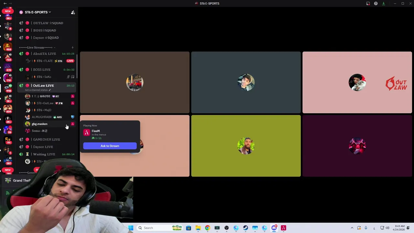Click the back arrow in title bar

pos(5,3)
